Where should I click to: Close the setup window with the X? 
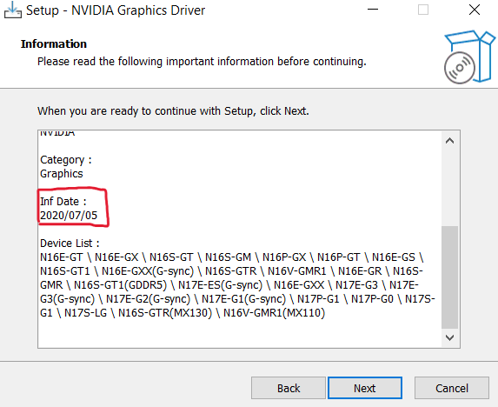(x=475, y=10)
